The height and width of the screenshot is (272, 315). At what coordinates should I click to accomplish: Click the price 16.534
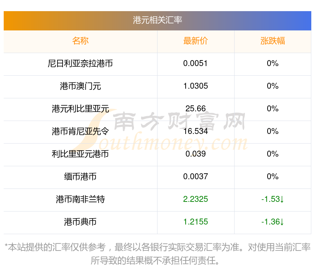(195, 131)
